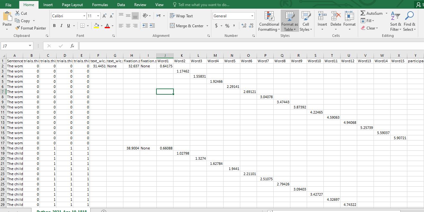Viewport: 424px width, 212px height.
Task: Click the Insert Function fx button
Action: click(72, 46)
